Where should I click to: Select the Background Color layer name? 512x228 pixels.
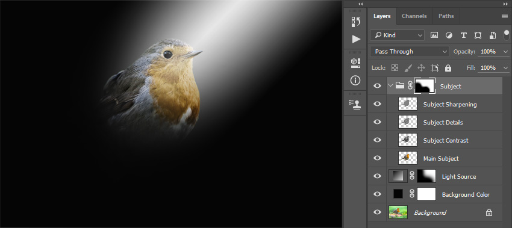pos(466,195)
